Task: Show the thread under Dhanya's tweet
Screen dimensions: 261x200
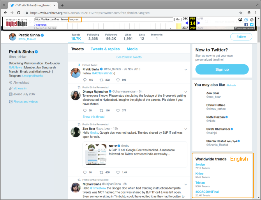Action: pos(93,116)
